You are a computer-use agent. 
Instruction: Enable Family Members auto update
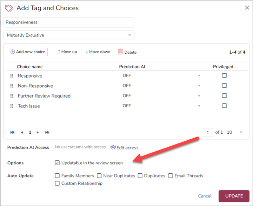(57, 176)
